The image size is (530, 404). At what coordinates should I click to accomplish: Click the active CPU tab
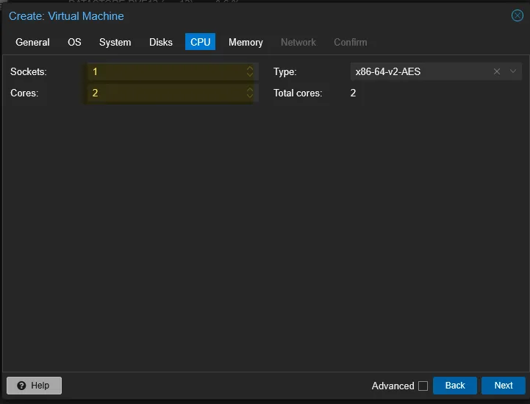[200, 42]
